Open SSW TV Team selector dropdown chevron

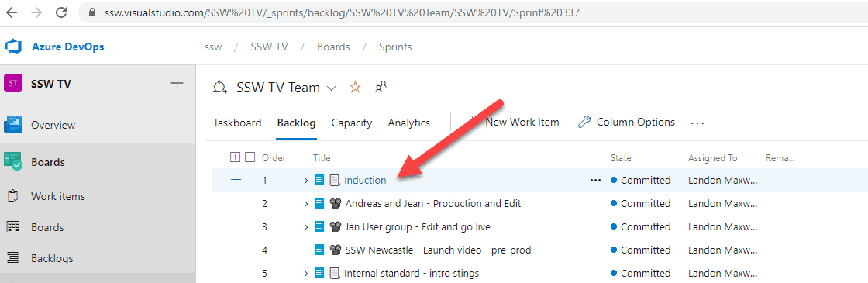(331, 88)
